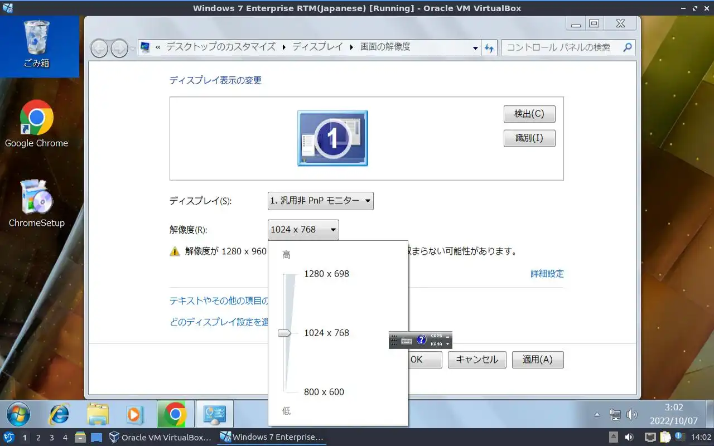714x446 pixels.
Task: Click the IME keyboard pad icon
Action: point(407,340)
